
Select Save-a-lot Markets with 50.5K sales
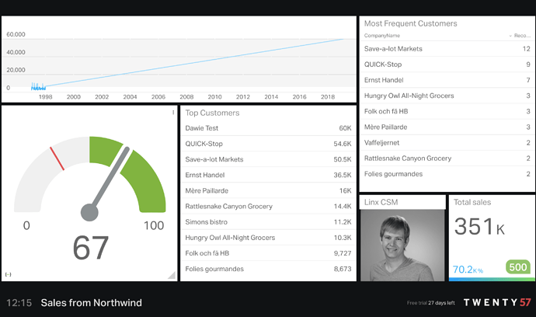click(x=268, y=159)
